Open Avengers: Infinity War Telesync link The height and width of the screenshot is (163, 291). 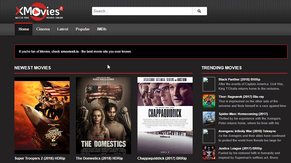click(x=247, y=131)
